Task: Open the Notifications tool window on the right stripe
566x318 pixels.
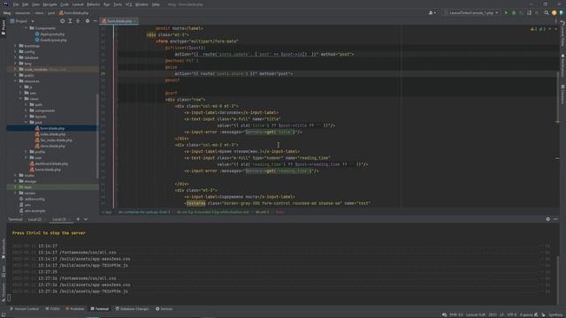Action: point(562,64)
